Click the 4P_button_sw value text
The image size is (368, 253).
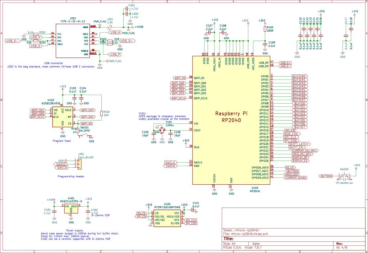tap(344, 183)
